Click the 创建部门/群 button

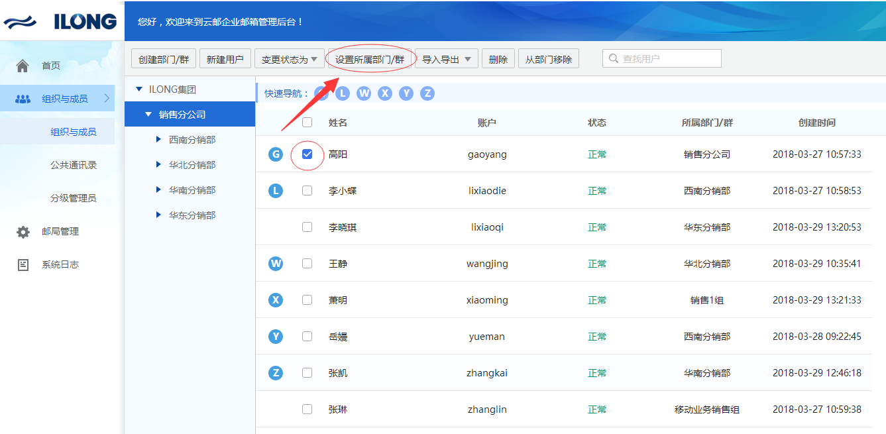pos(163,58)
